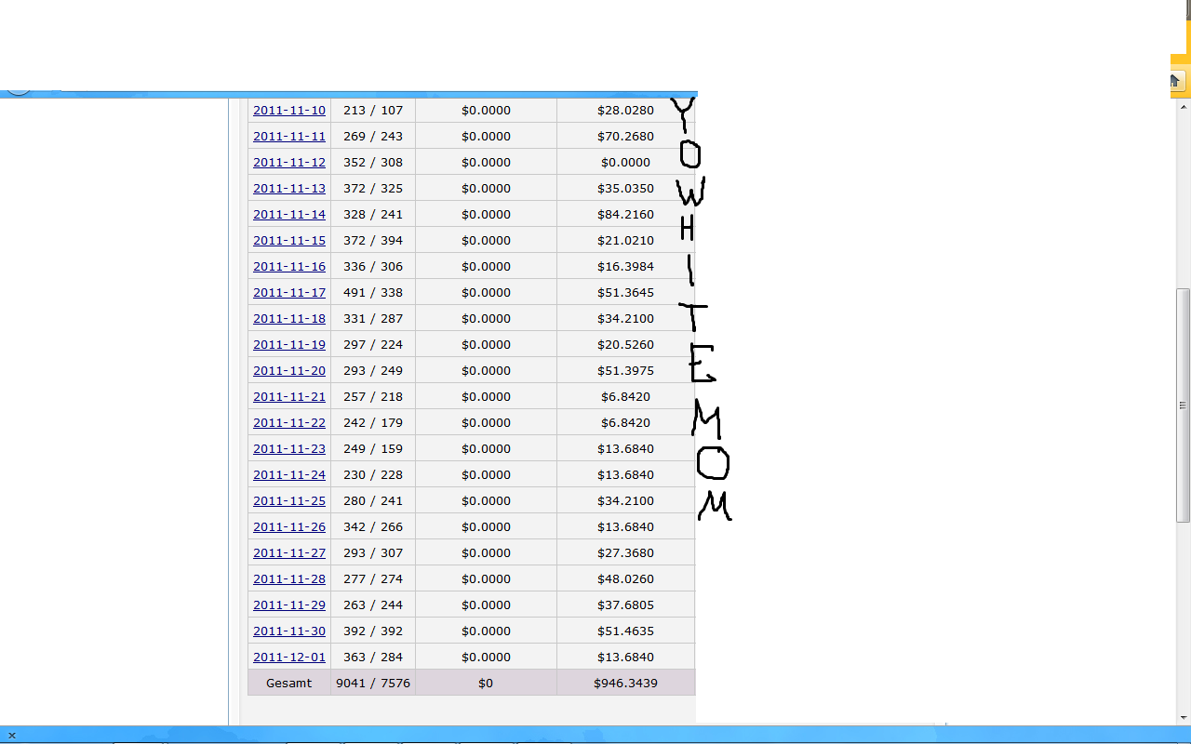Open the 2011-11-11 date link
1191x744 pixels.
tap(289, 136)
